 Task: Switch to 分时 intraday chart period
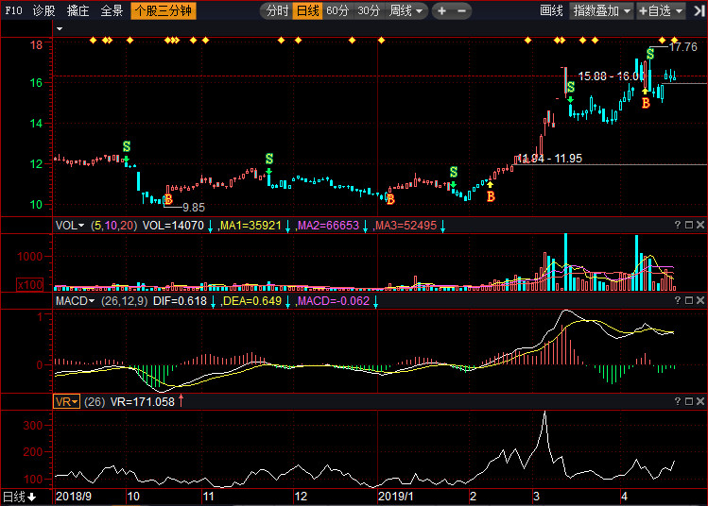pyautogui.click(x=277, y=11)
